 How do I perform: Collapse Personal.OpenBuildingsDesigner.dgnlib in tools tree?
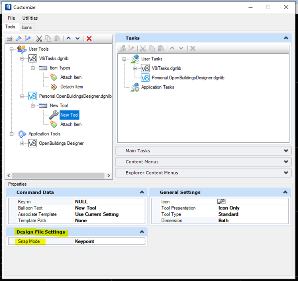[x=22, y=96]
